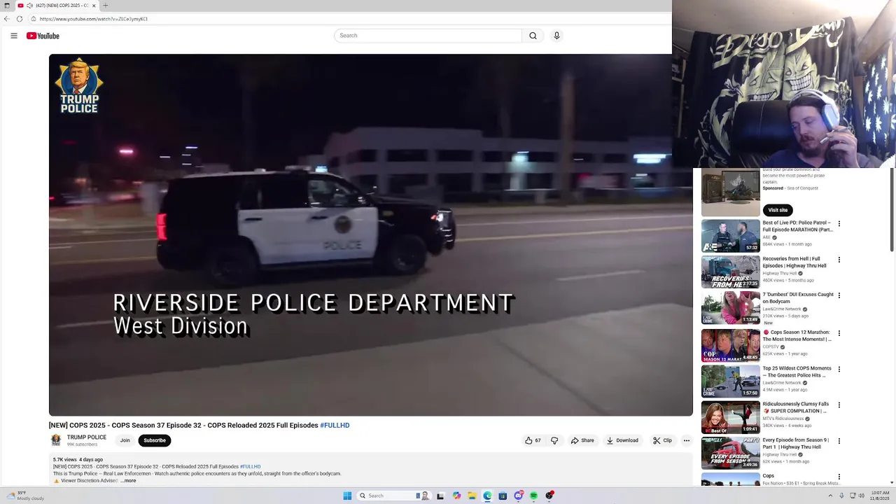This screenshot has width=896, height=504.
Task: Switch to Microsoft Edge in the taskbar
Action: [x=487, y=496]
